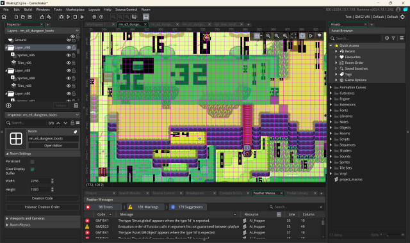
Task: Lock the Tiles_n88 layer
Action: (x=74, y=86)
